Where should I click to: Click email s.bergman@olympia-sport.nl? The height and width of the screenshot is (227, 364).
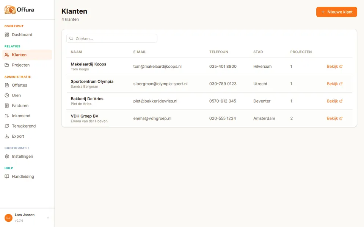160,84
